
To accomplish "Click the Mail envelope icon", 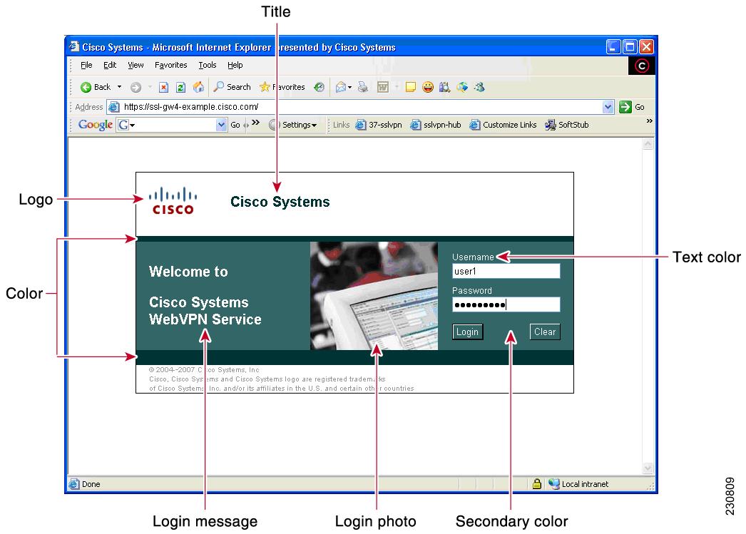I will pos(341,87).
